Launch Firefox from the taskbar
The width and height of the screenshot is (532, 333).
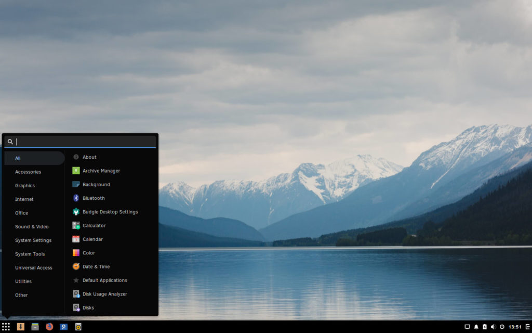(x=49, y=327)
